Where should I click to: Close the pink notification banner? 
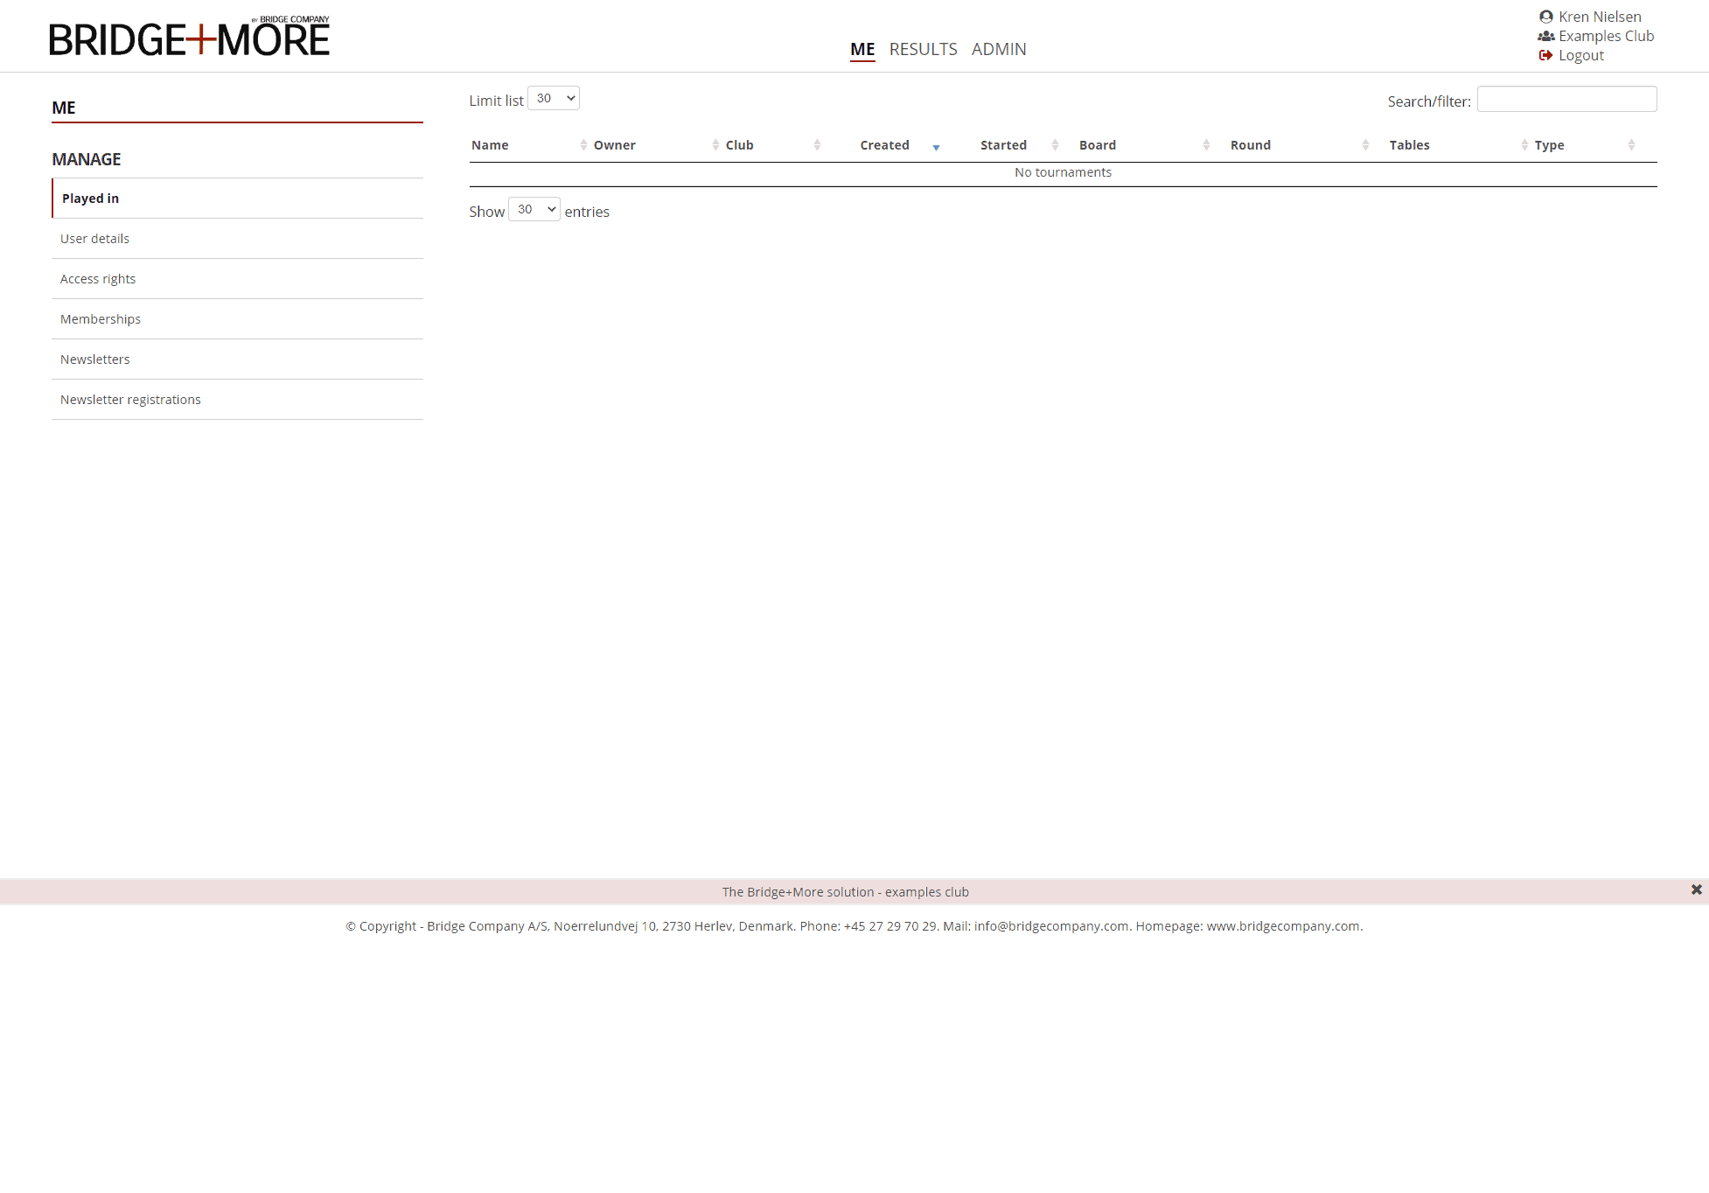point(1696,890)
